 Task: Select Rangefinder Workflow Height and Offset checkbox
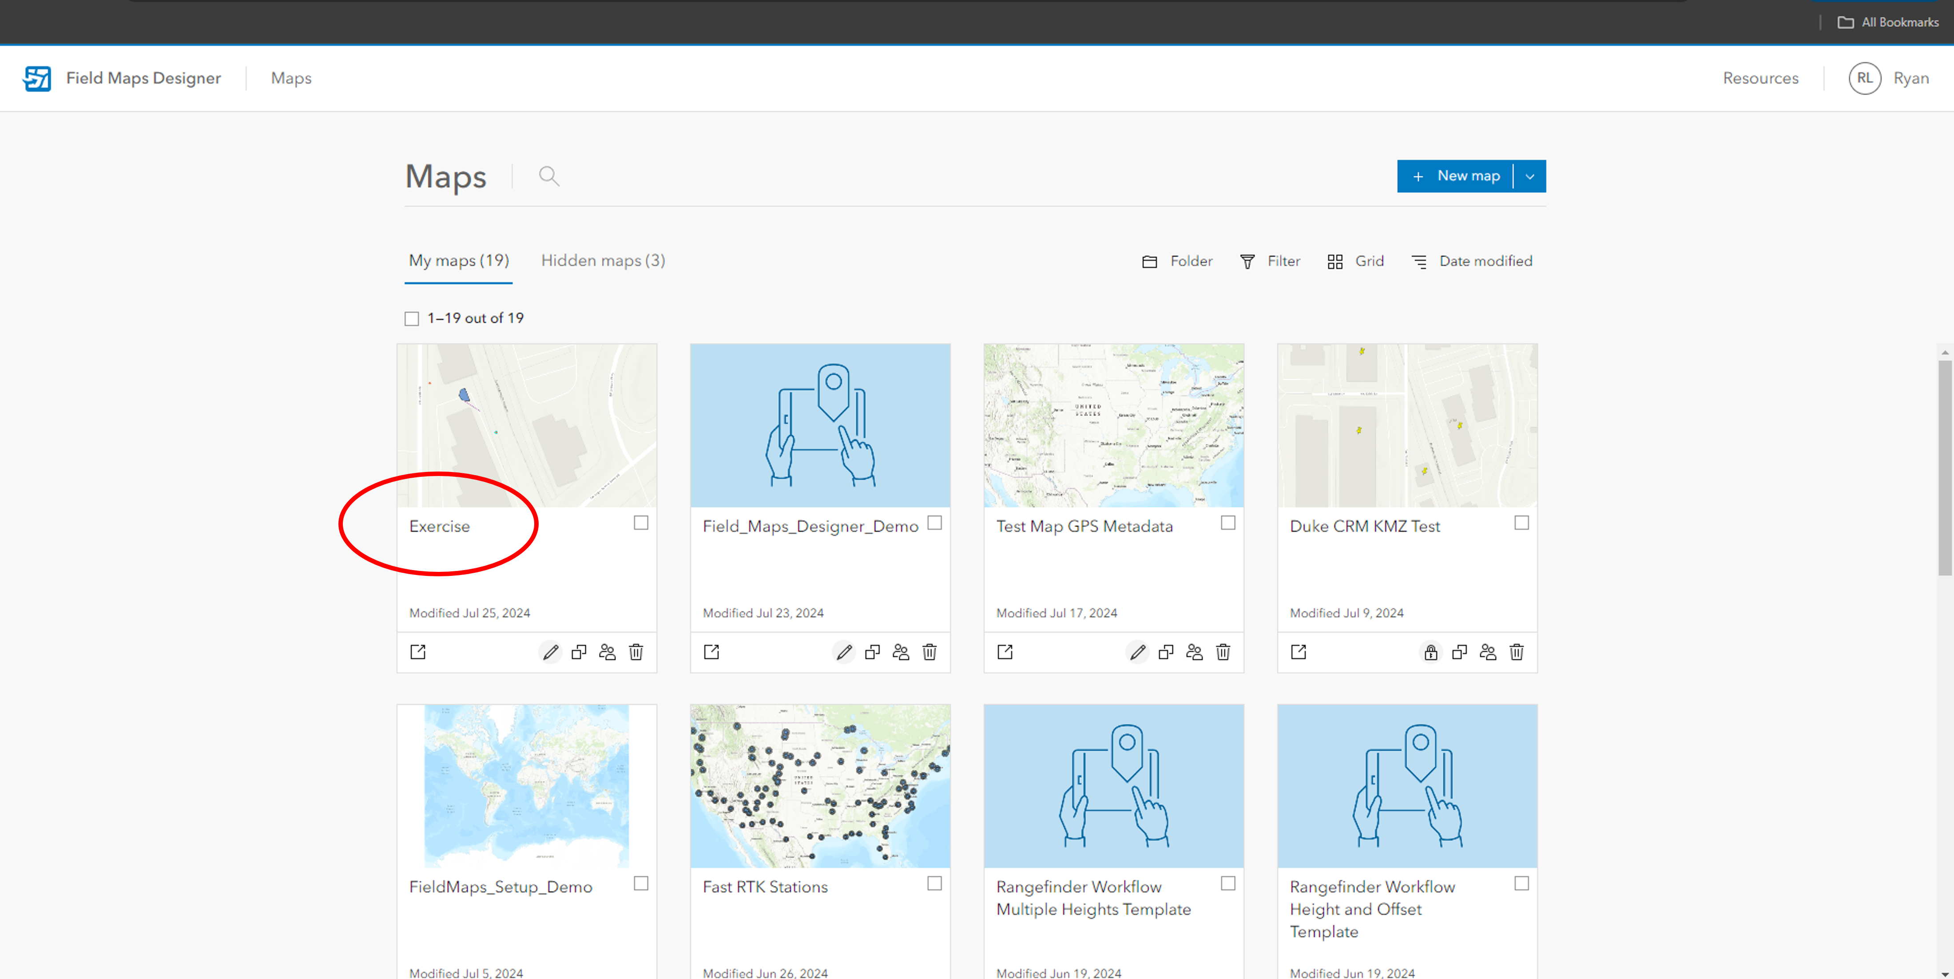(1522, 884)
